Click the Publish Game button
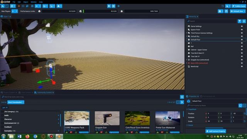247x139 pixels. pos(239,6)
